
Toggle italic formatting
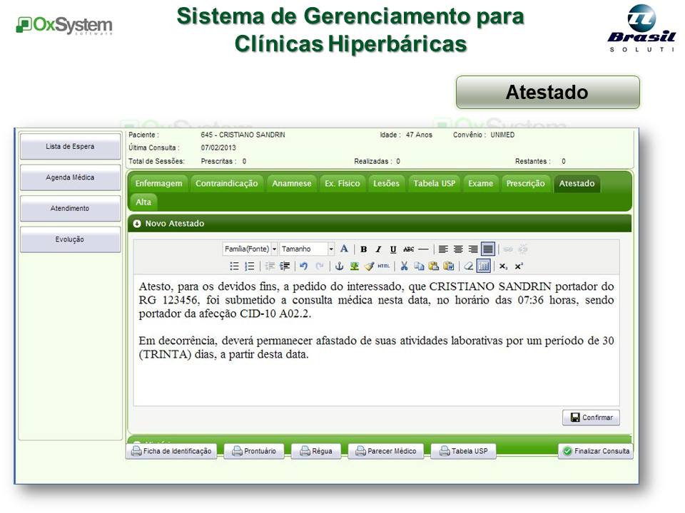(x=378, y=249)
